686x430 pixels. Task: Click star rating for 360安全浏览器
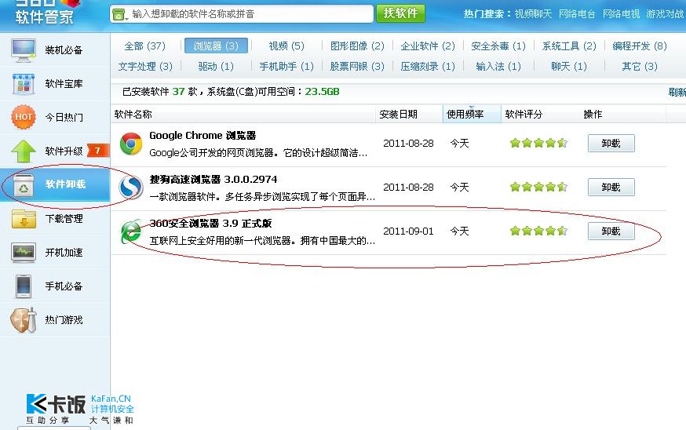coord(538,231)
